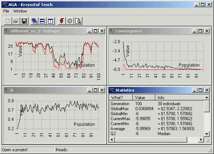
Task: Close the Different_vs_2^Entropy window
Action: 102,31
